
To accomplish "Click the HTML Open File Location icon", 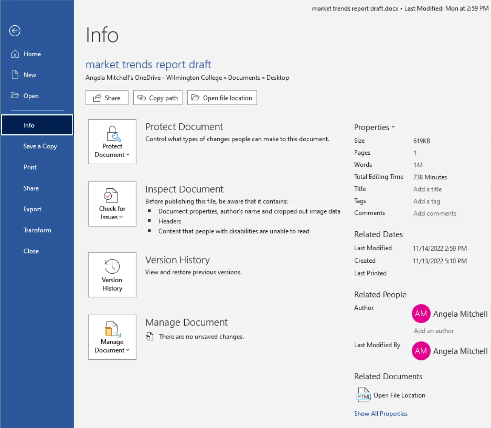I will coord(363,395).
